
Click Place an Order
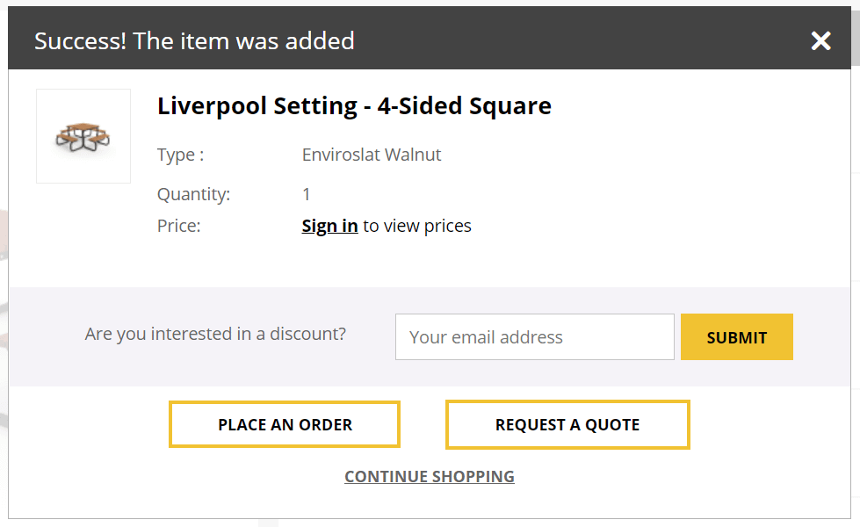tap(285, 424)
